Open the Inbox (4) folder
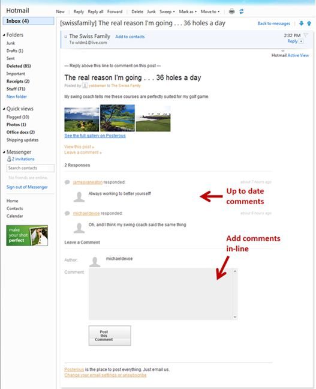316x389 pixels. (28, 21)
